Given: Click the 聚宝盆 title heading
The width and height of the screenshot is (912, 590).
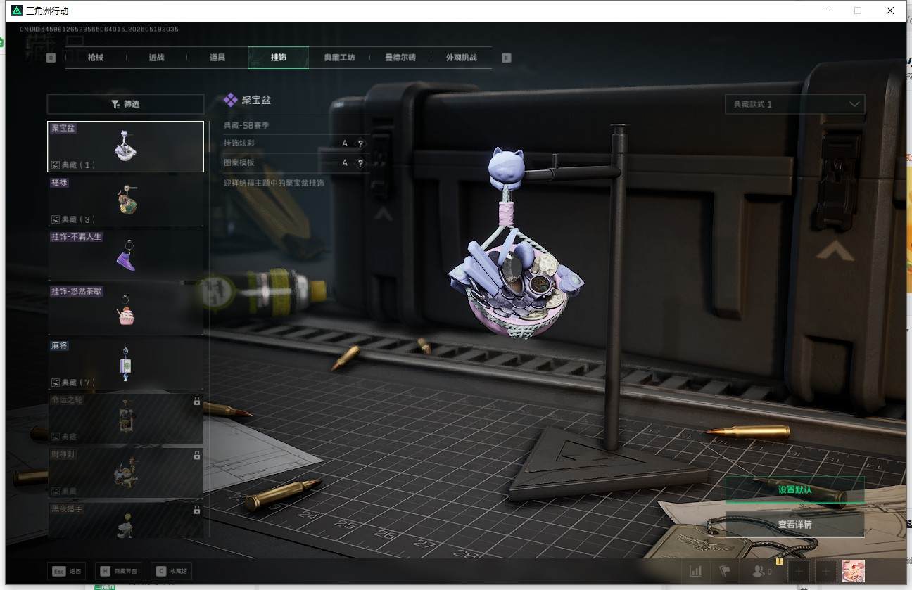Looking at the screenshot, I should [257, 101].
